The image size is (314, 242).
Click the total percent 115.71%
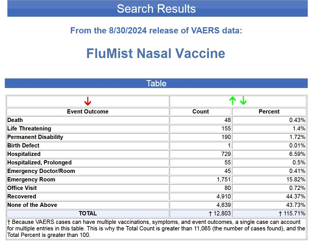pos(292,213)
